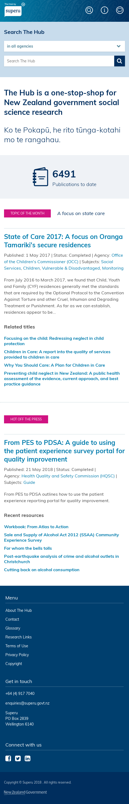129x804 pixels.
Task: Open Privacy Policy in footer menu
Action: [x=17, y=655]
